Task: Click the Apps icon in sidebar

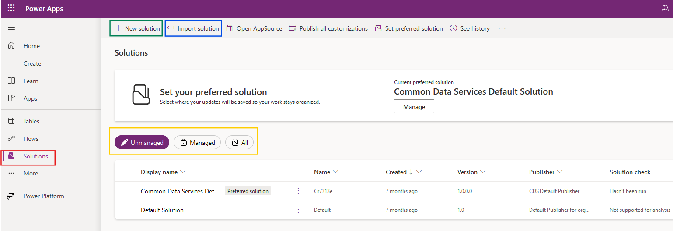Action: click(x=11, y=98)
